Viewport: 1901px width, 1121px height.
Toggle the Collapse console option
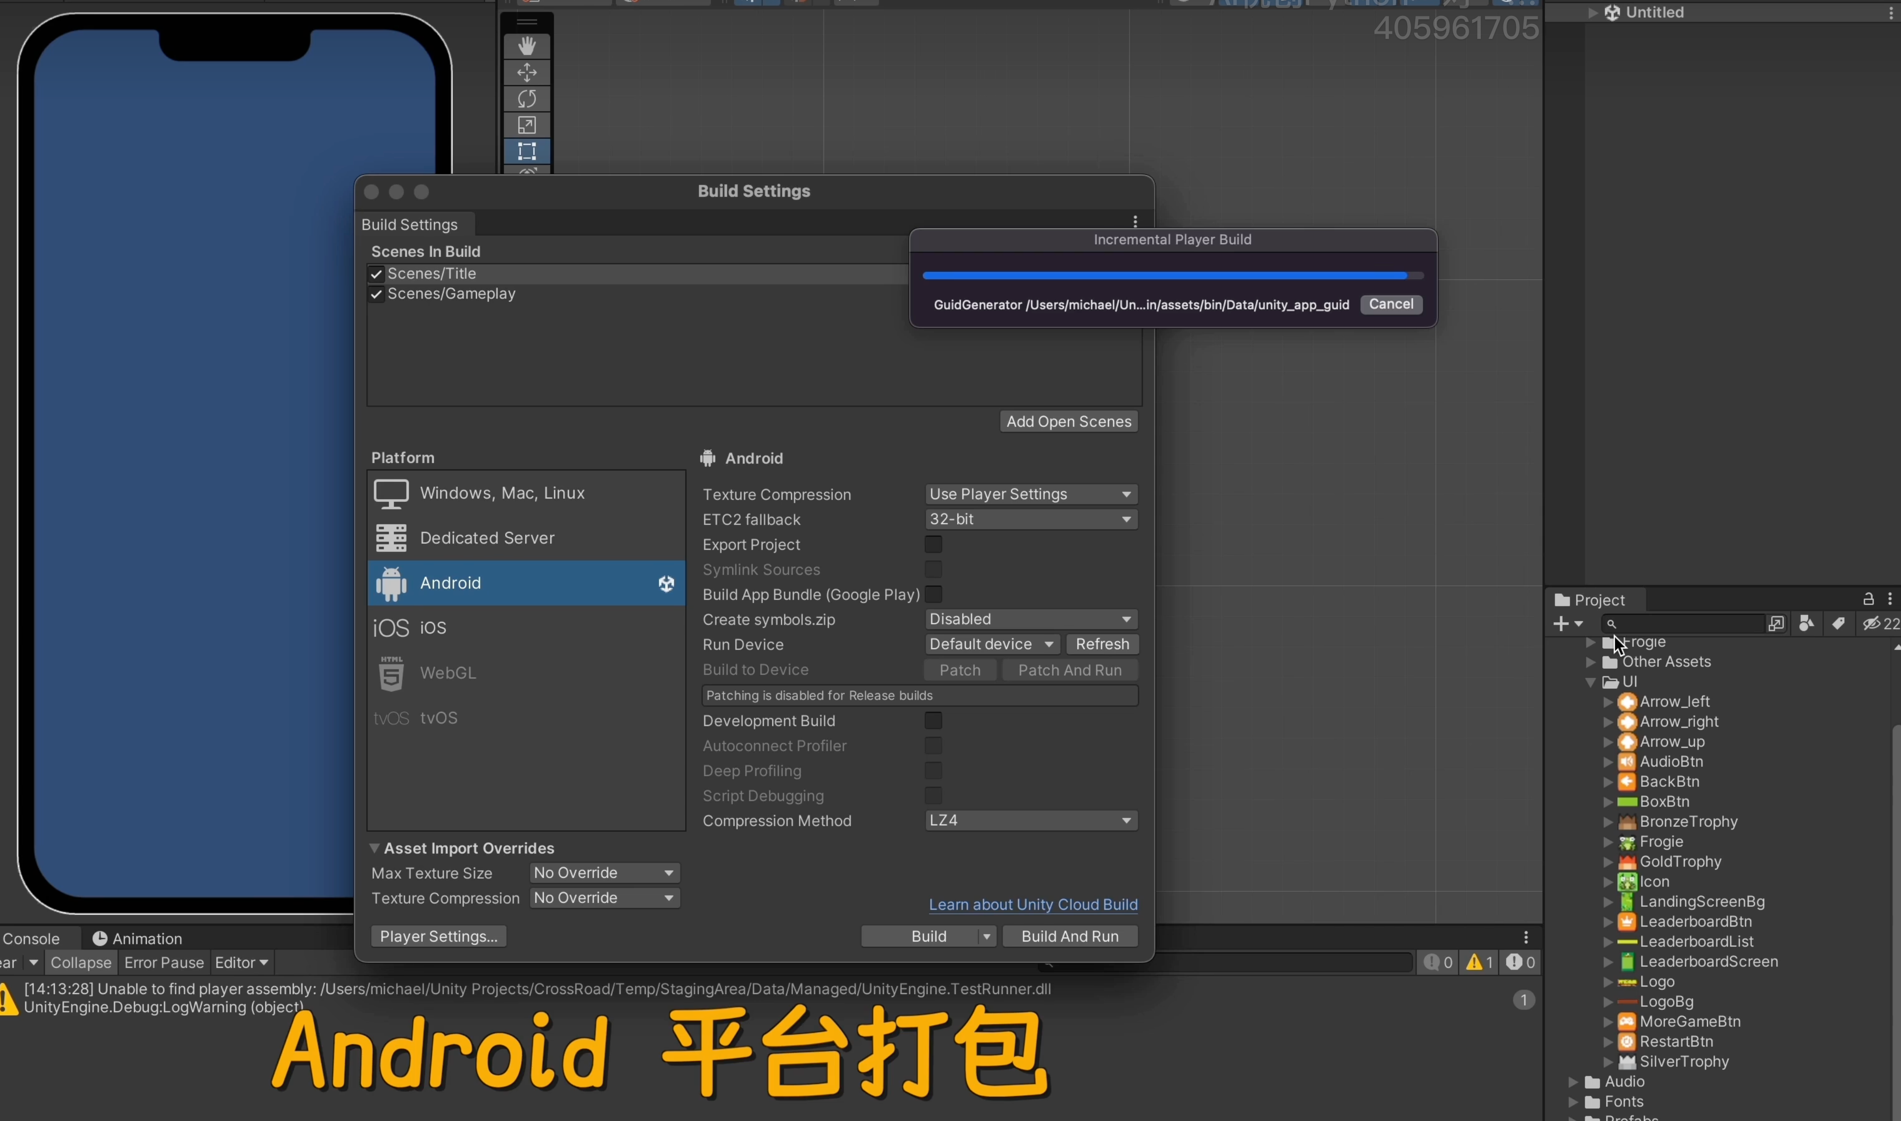tap(81, 963)
